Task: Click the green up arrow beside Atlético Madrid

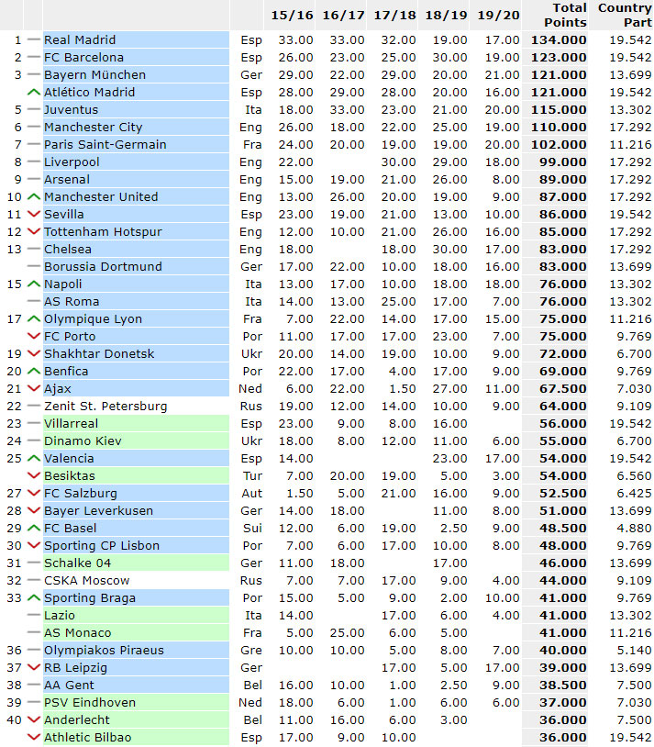Action: coord(34,93)
